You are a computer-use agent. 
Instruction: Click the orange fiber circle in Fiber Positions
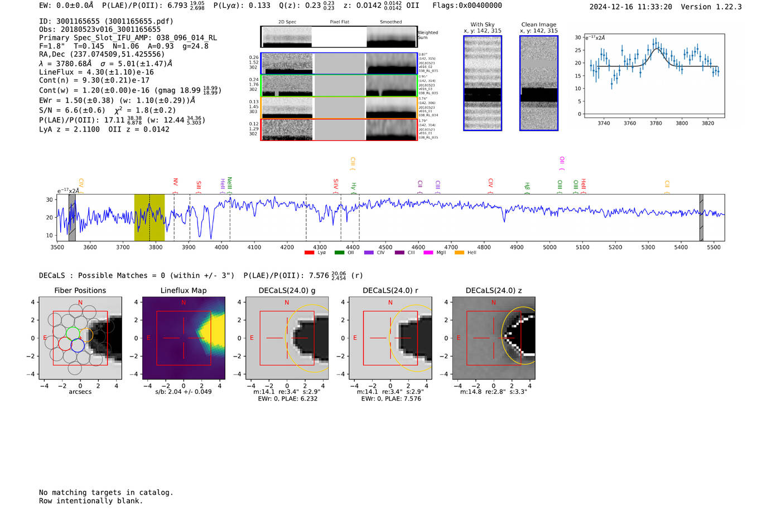click(x=86, y=336)
